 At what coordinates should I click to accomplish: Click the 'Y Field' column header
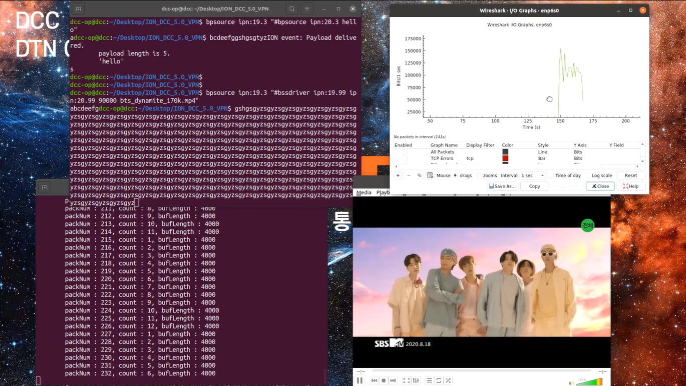point(616,145)
